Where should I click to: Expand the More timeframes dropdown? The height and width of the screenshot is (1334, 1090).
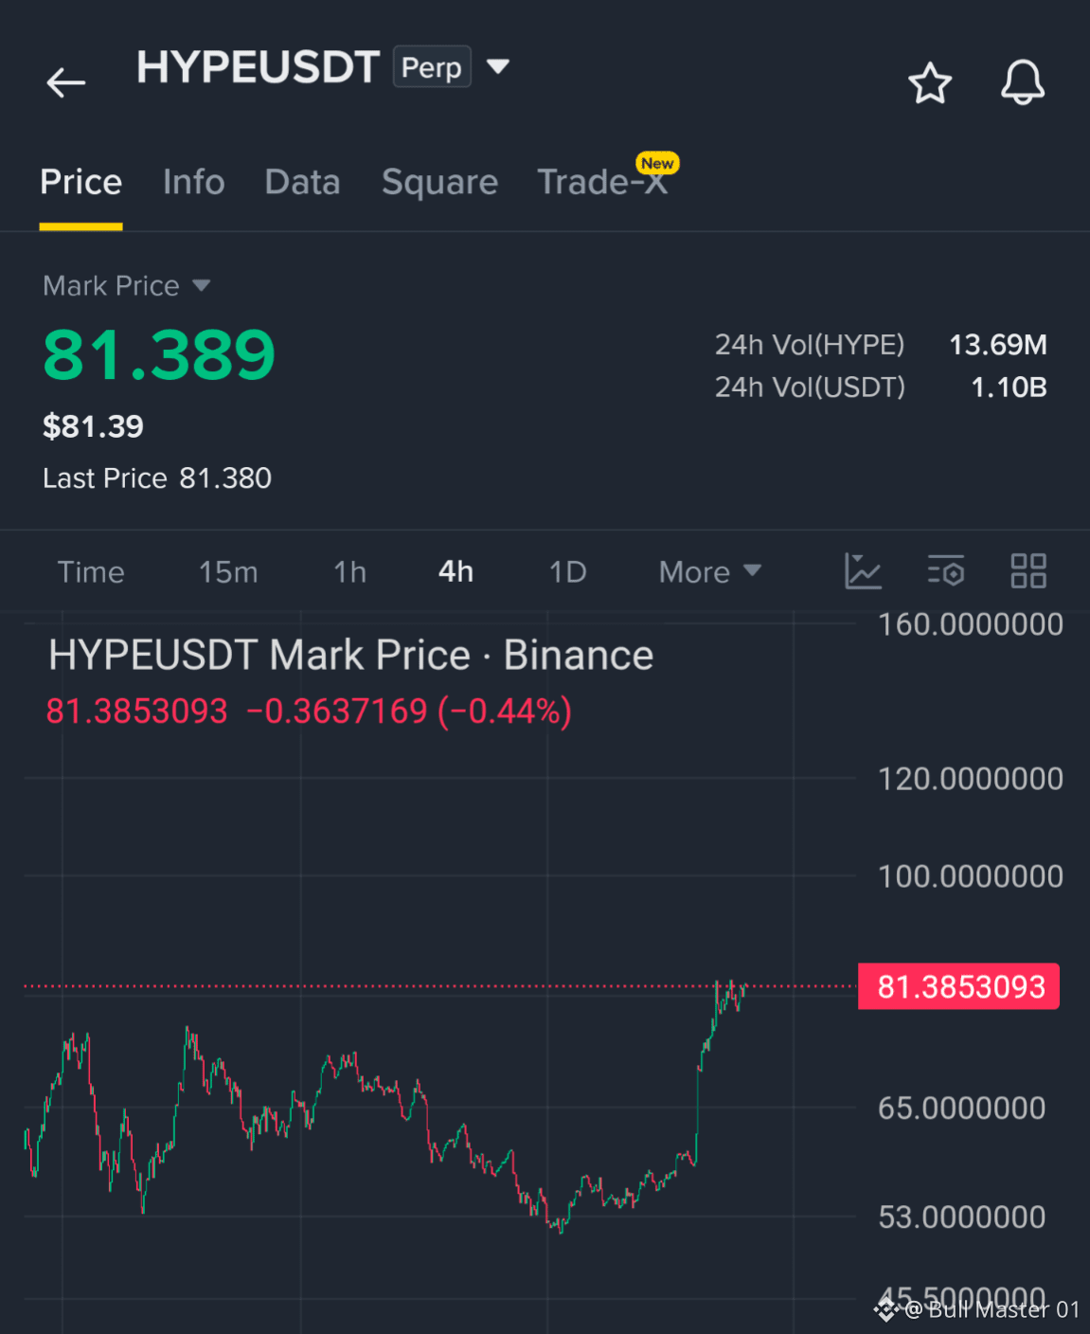coord(710,571)
